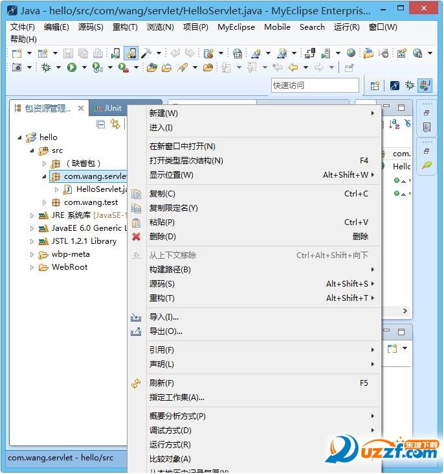Click the Print toolbar icon

point(98,54)
